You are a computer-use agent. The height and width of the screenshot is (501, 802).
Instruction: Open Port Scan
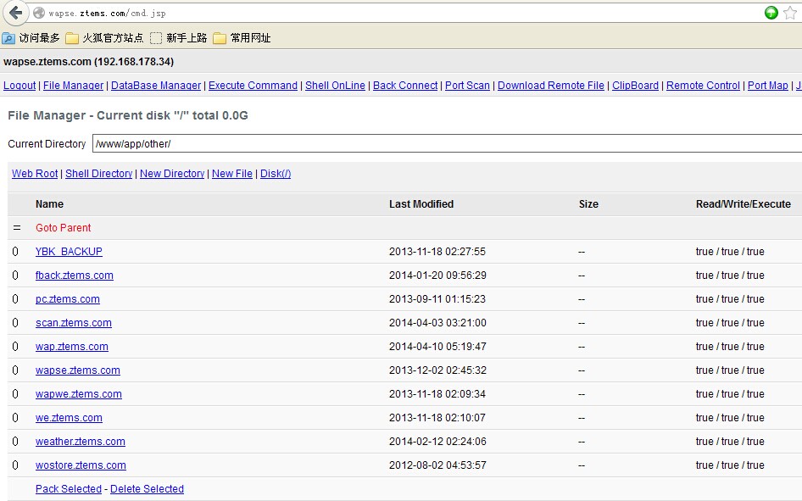pyautogui.click(x=467, y=86)
